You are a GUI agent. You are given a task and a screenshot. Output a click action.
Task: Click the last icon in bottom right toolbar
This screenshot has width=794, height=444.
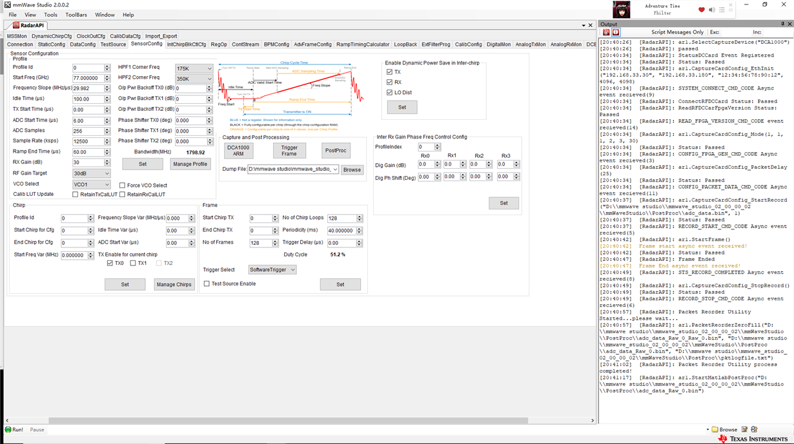tap(754, 429)
